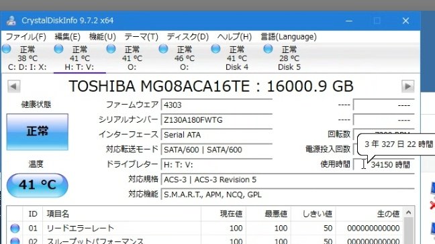Click status orb of attribute 01
Image resolution: width=435 pixels, height=244 pixels.
(x=15, y=228)
